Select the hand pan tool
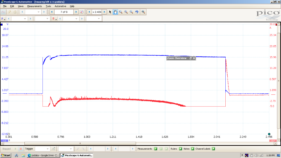This screenshot has height=158, width=281. point(115,12)
